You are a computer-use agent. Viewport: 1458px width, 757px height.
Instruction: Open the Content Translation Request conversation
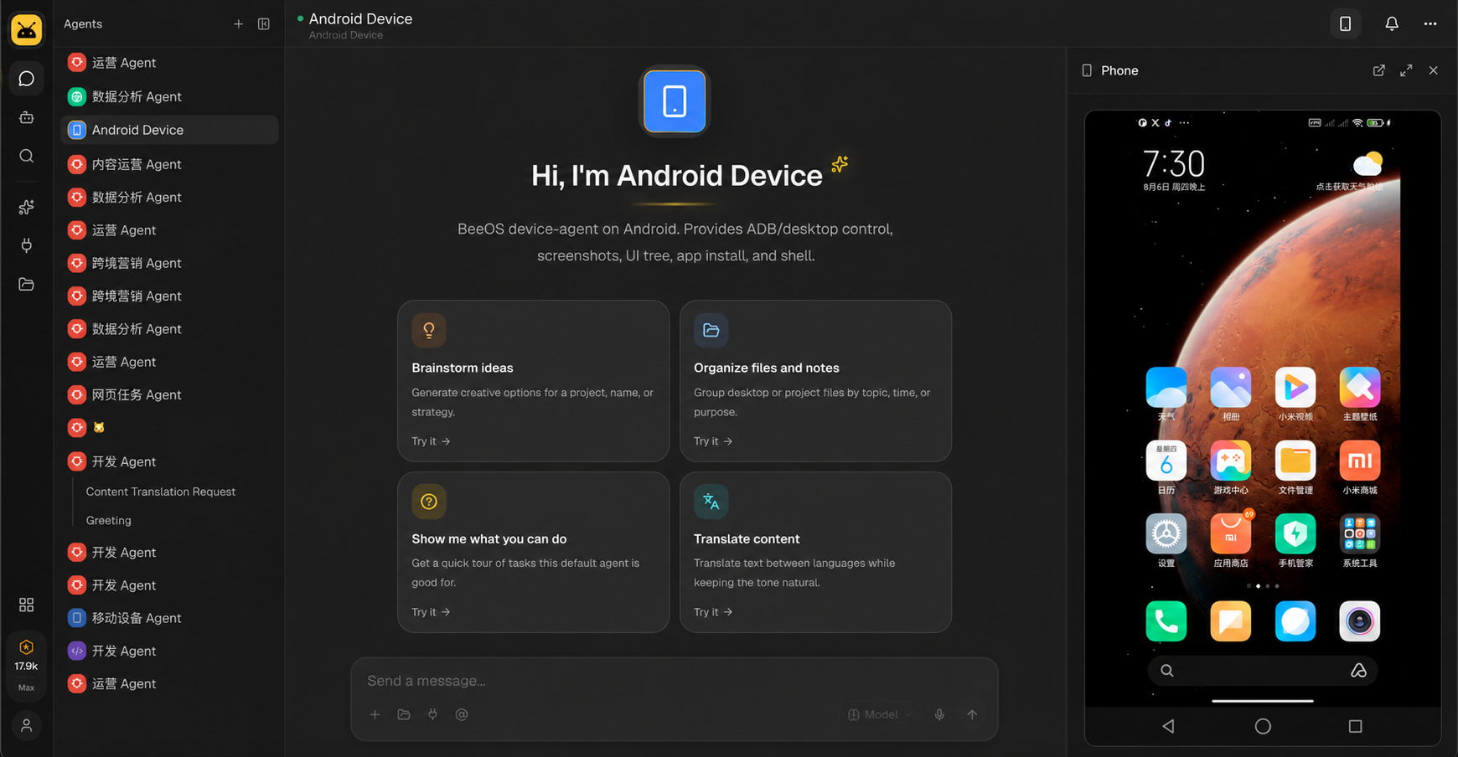click(x=161, y=492)
